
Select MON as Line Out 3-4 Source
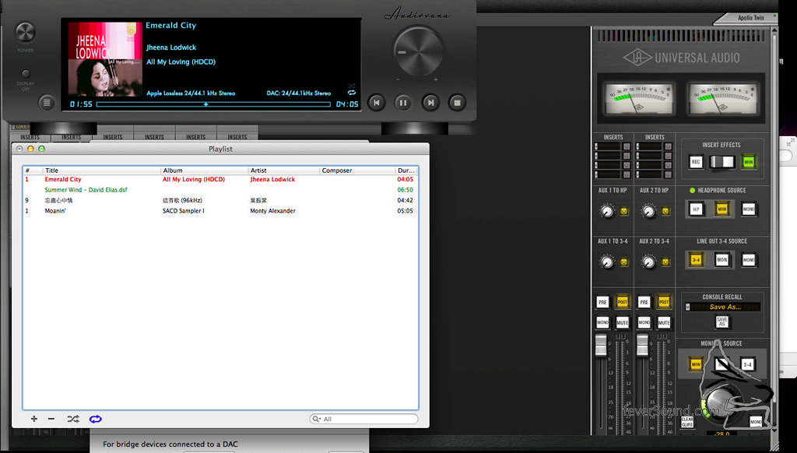(722, 260)
